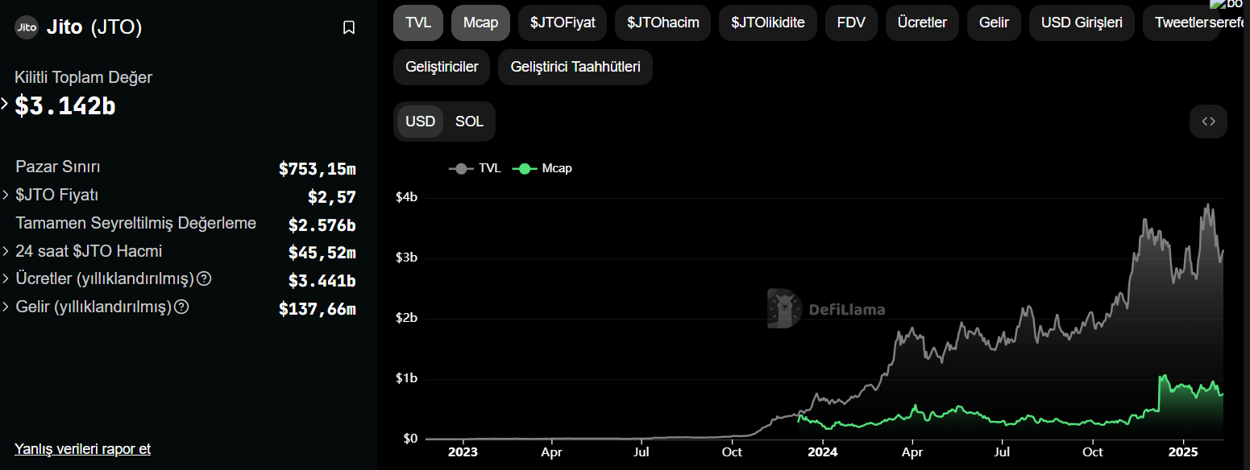This screenshot has width=1250, height=470.
Task: Expand the Kilitli Toplam Değer breakdown
Action: (x=5, y=104)
